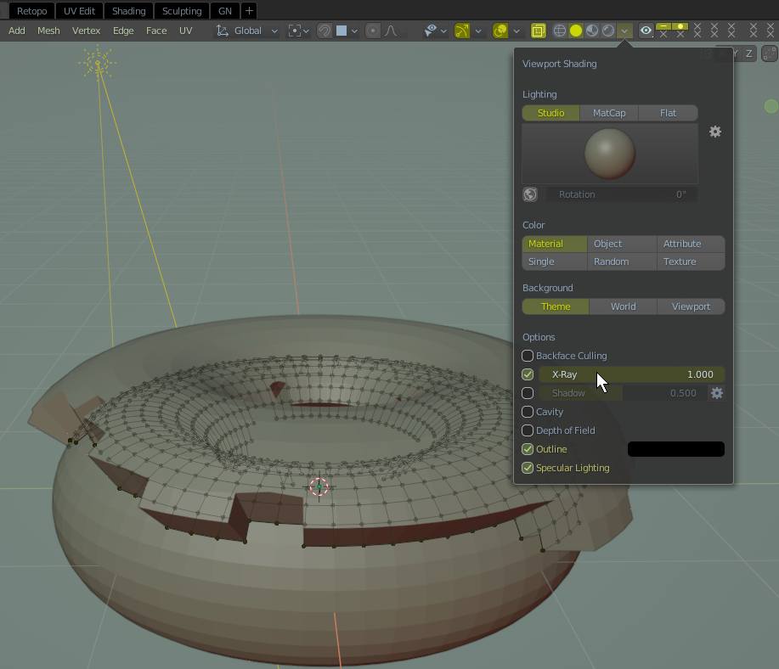
Task: Open studio light preferences gear
Action: click(715, 132)
